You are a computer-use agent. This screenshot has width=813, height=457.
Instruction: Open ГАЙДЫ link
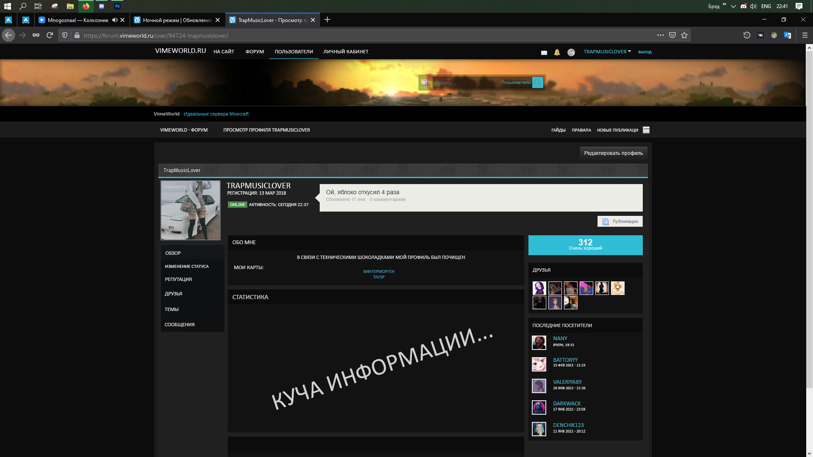tap(558, 130)
